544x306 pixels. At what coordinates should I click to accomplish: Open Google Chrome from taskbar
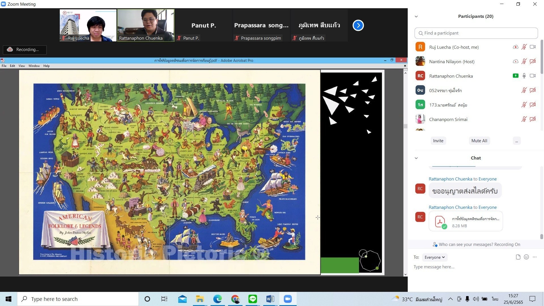click(235, 299)
